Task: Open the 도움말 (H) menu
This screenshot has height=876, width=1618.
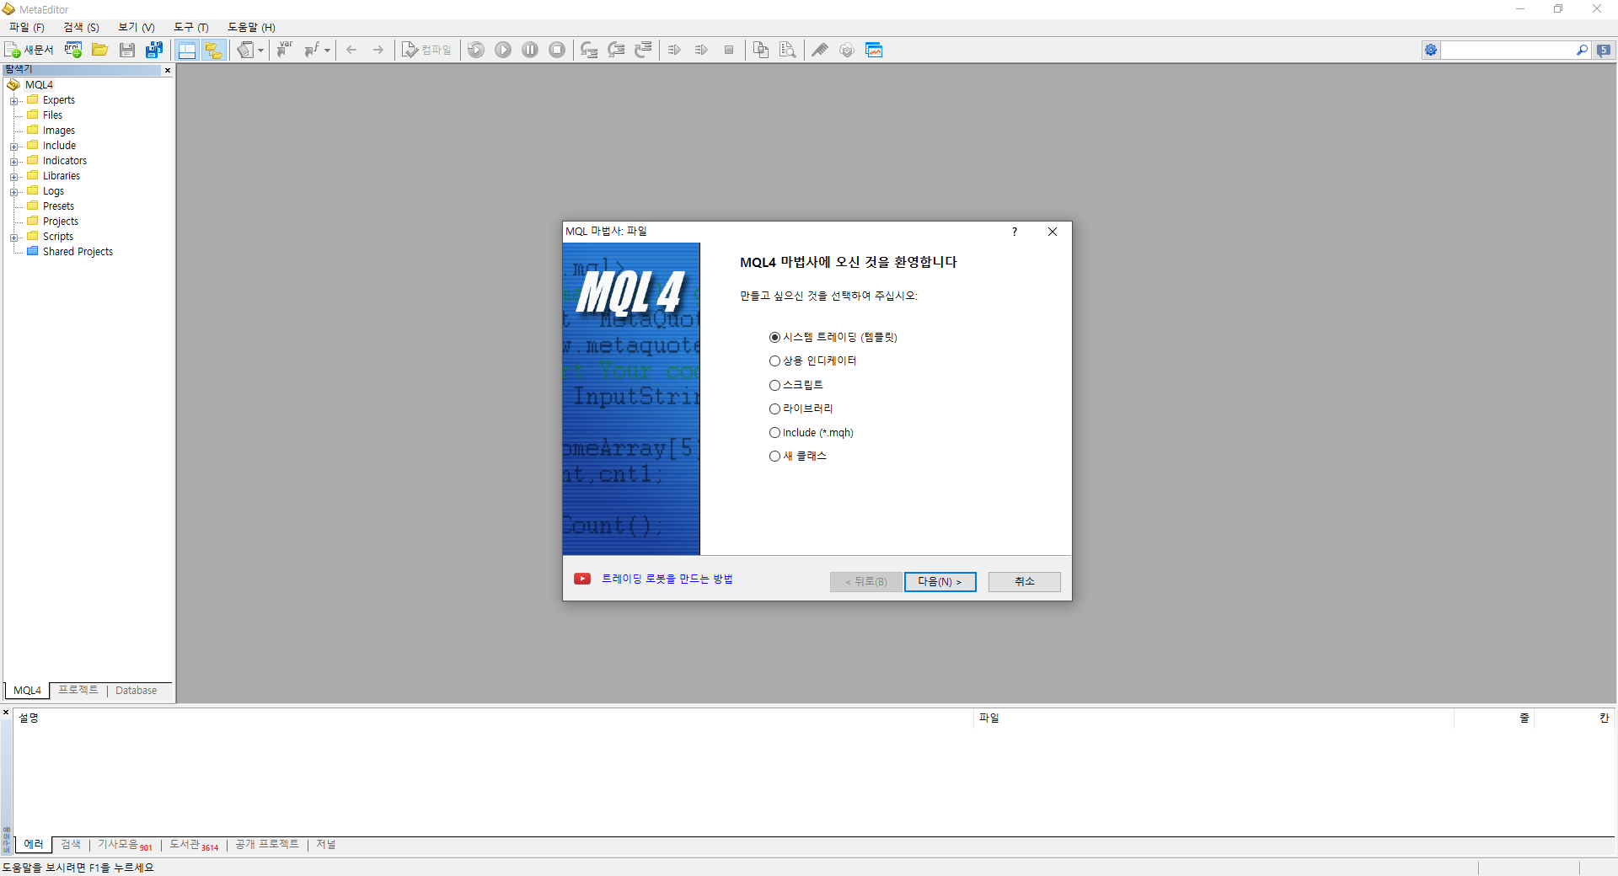Action: tap(251, 27)
